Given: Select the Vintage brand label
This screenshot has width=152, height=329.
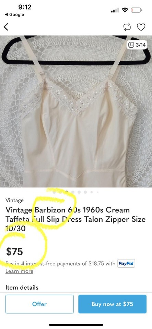Looking at the screenshot, I should 14,200.
